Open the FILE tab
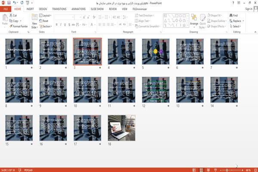Image resolution: width=258 pixels, height=172 pixels. pyautogui.click(x=6, y=9)
